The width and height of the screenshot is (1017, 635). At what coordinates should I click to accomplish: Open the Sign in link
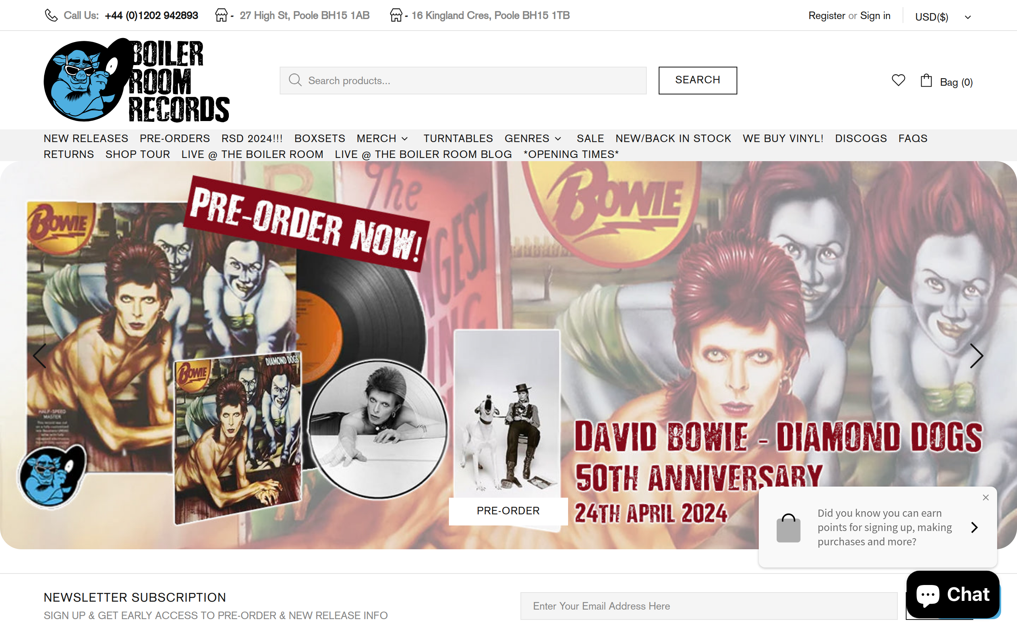[875, 15]
